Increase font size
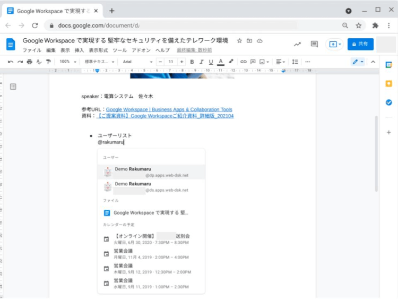The width and height of the screenshot is (398, 299). click(181, 62)
